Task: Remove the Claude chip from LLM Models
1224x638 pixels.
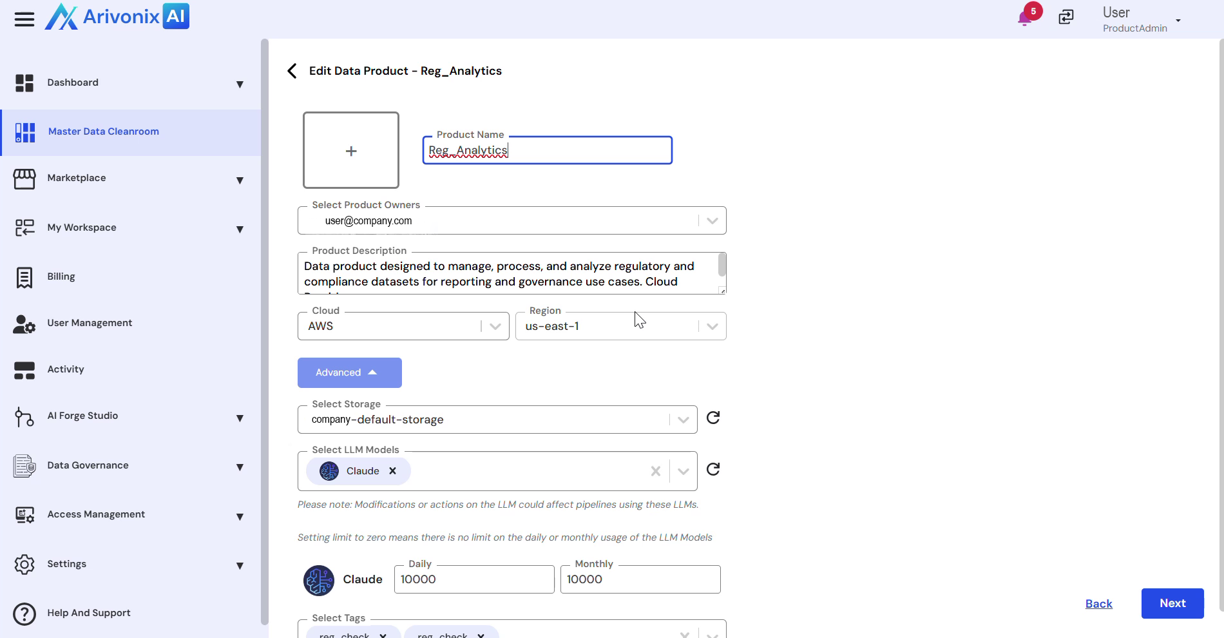Action: (392, 471)
